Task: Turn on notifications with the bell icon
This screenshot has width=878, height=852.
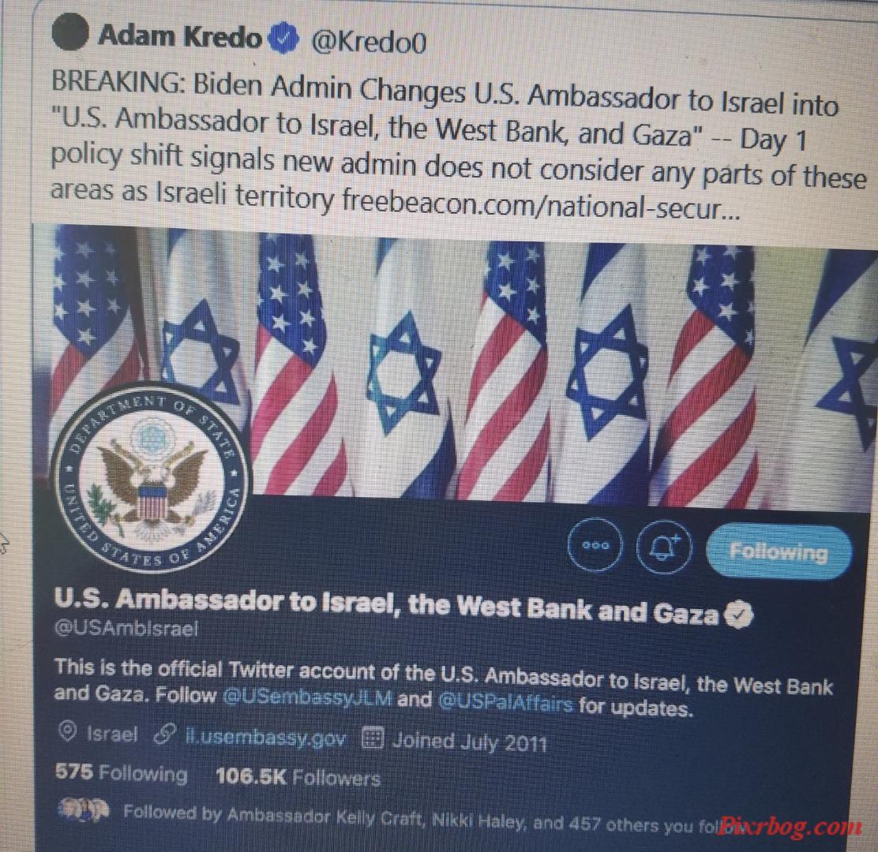Action: [664, 547]
